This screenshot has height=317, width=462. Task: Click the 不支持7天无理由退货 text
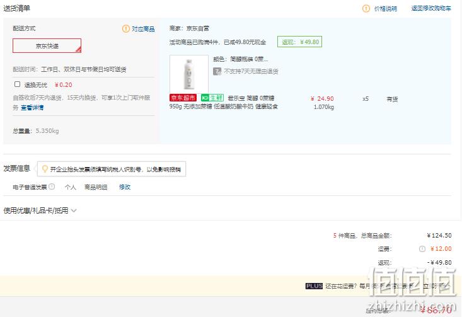251,71
